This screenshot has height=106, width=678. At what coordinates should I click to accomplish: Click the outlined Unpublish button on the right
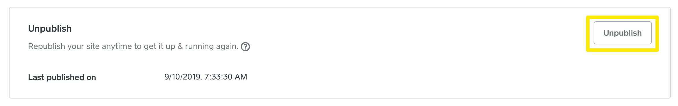[623, 33]
